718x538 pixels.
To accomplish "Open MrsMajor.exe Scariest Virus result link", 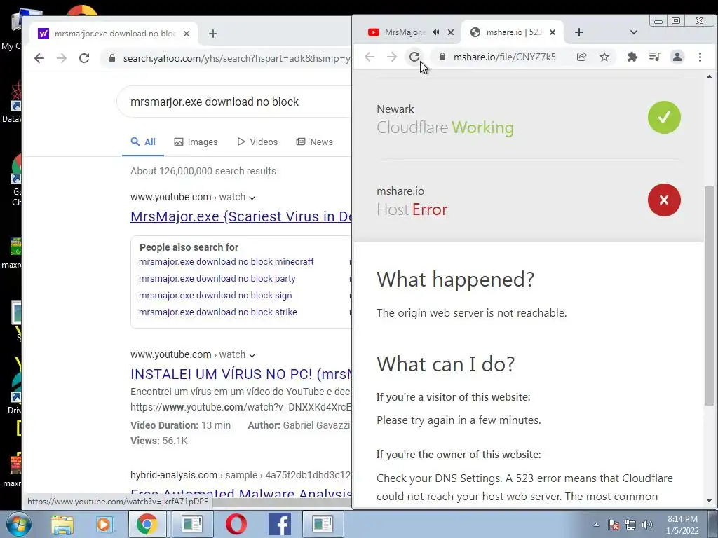I will (241, 216).
